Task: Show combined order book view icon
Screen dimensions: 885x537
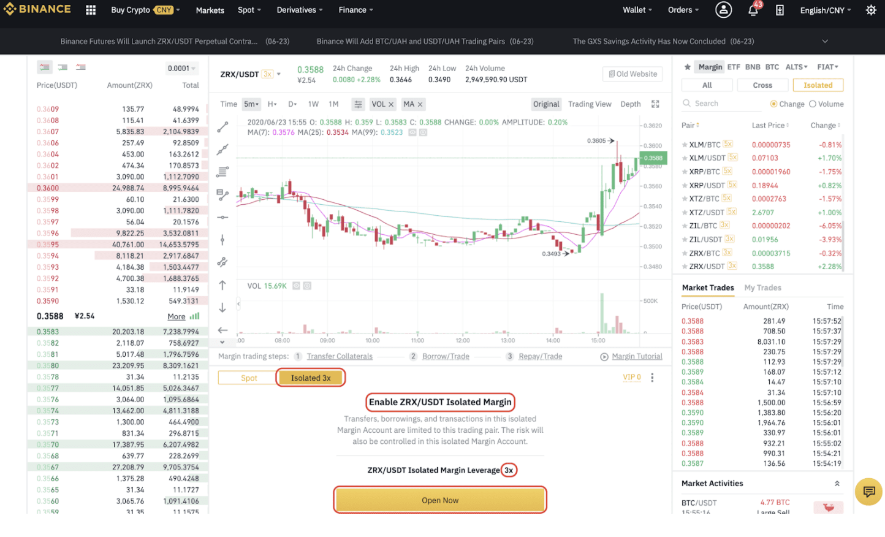Action: pyautogui.click(x=44, y=67)
